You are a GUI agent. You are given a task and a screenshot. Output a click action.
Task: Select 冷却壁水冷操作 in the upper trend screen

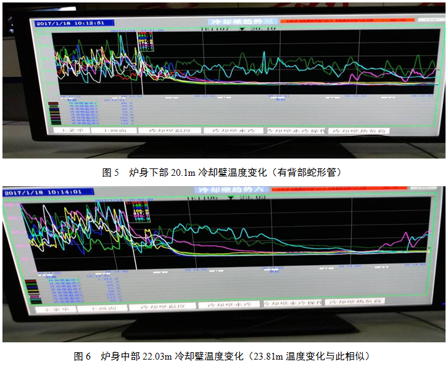click(295, 131)
